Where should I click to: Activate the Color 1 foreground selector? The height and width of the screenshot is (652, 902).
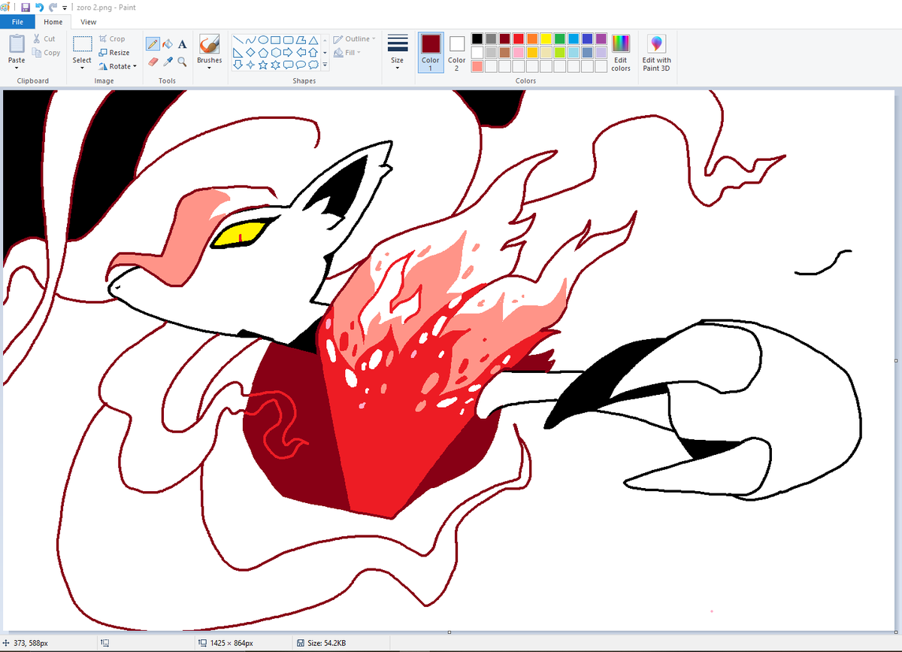(431, 52)
